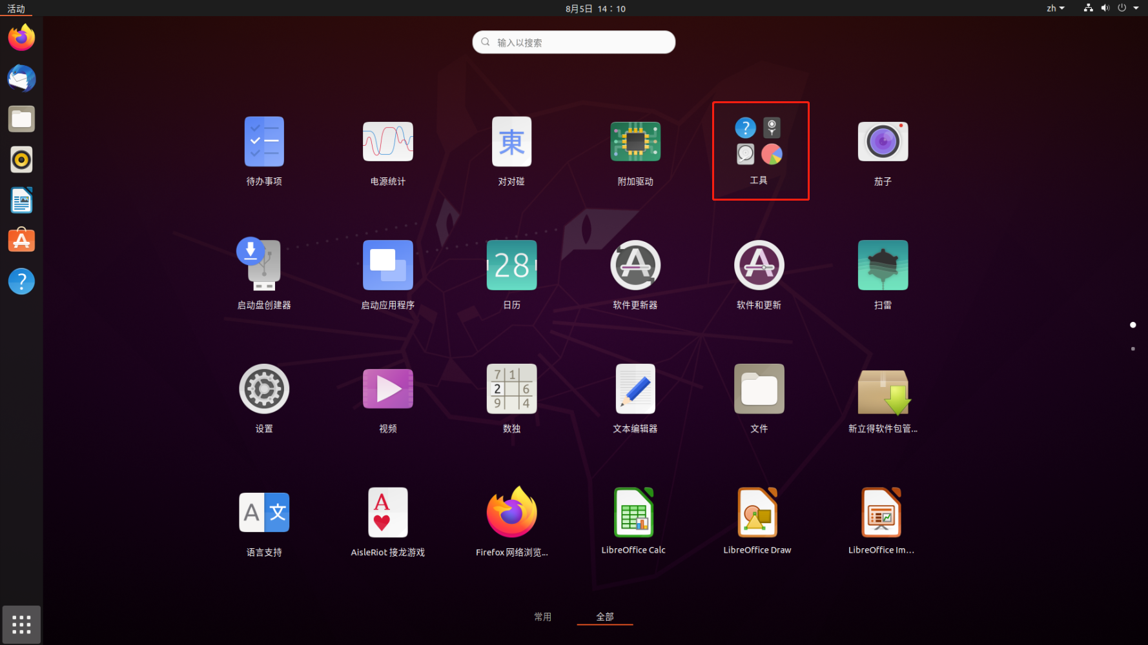Expand the 工具 utilities app folder
Image resolution: width=1148 pixels, height=645 pixels.
point(759,143)
